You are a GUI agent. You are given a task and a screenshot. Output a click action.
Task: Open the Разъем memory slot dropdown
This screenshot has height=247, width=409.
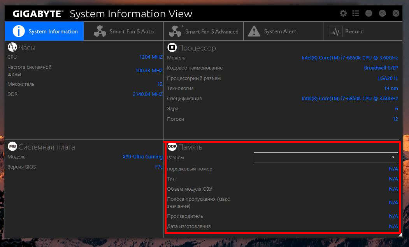coord(326,157)
